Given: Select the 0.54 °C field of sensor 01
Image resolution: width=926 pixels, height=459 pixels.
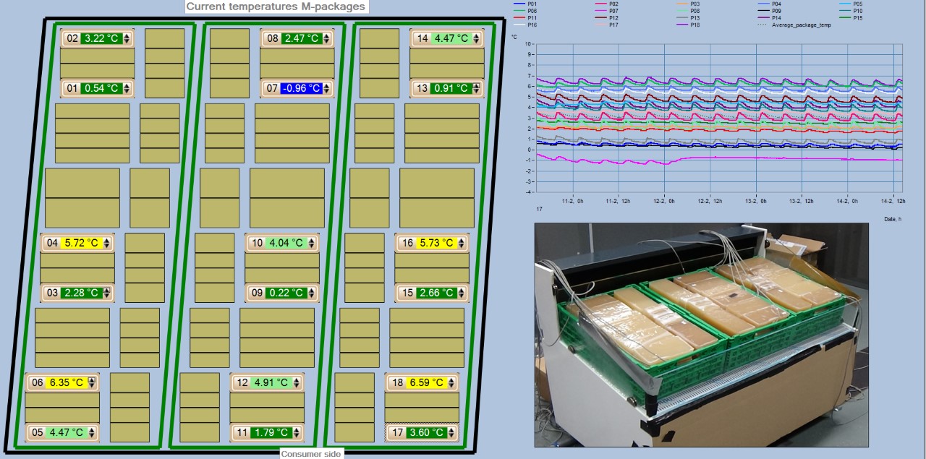Looking at the screenshot, I should [101, 88].
